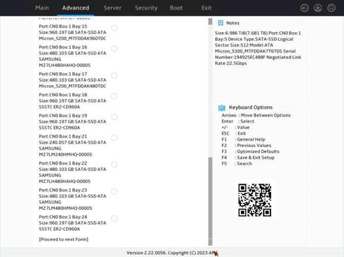Click the search icon in header
Viewport: 344px width, 257px height.
[x=332, y=8]
